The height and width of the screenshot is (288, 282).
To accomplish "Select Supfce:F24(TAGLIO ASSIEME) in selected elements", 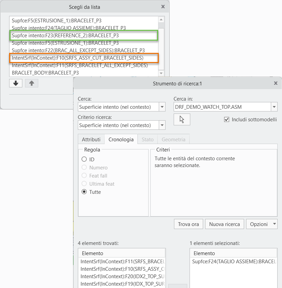I will coord(233,261).
